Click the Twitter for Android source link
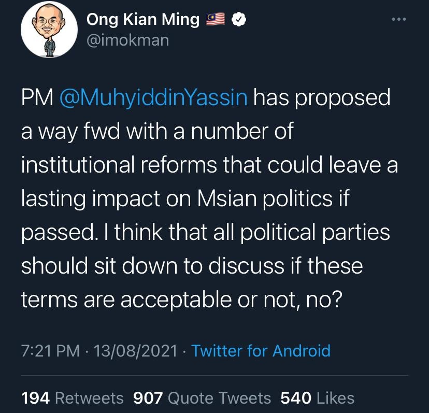The height and width of the screenshot is (413, 429). [261, 351]
